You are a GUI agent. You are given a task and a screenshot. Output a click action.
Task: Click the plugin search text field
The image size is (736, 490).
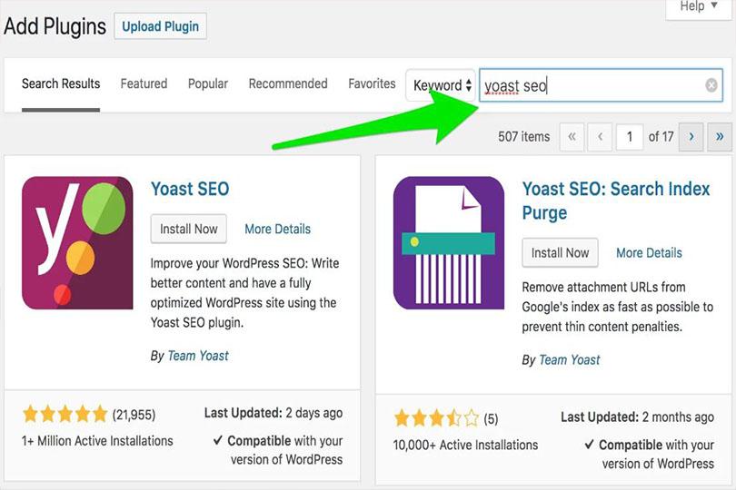591,85
